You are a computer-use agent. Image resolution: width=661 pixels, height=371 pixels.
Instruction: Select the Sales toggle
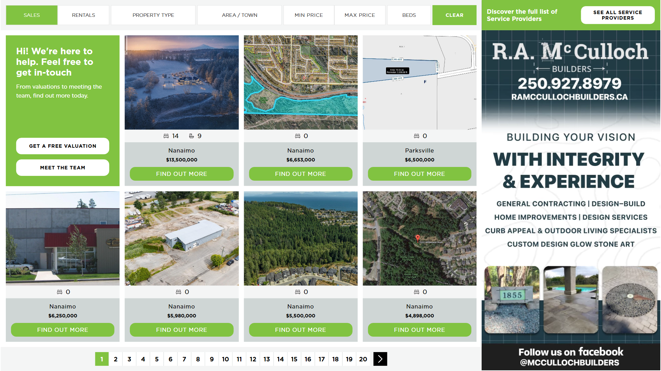pos(32,15)
